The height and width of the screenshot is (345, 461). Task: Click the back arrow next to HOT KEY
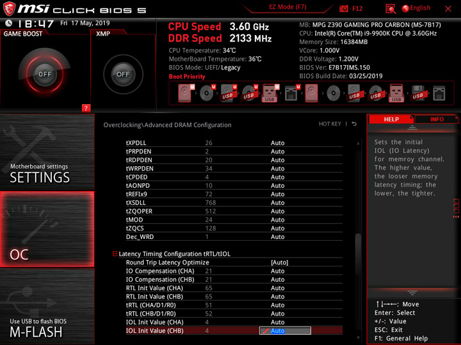tap(354, 124)
